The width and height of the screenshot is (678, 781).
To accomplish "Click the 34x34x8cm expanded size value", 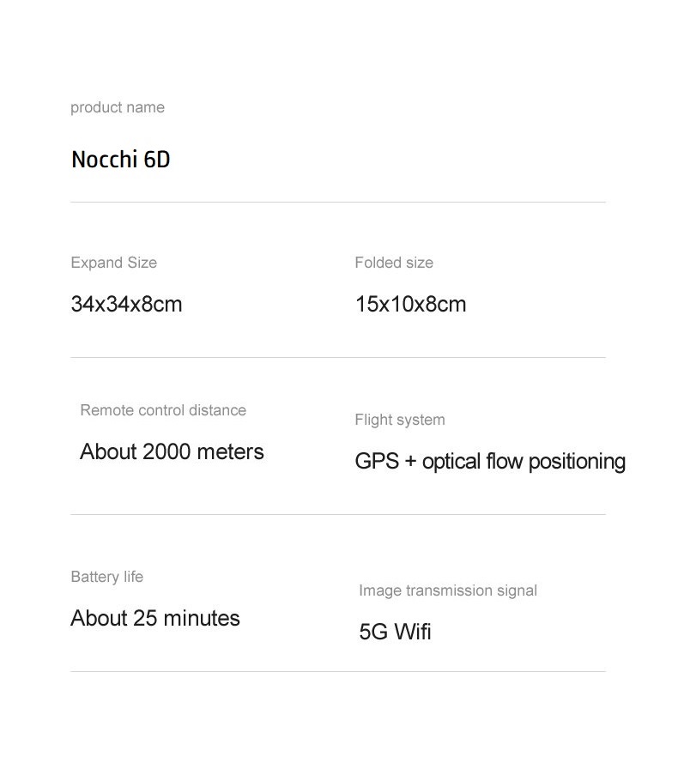I will tap(126, 304).
